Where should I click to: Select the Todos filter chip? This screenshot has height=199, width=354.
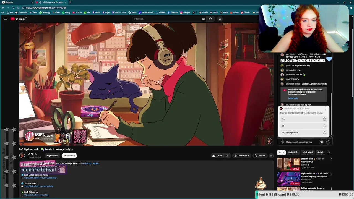pyautogui.click(x=281, y=152)
